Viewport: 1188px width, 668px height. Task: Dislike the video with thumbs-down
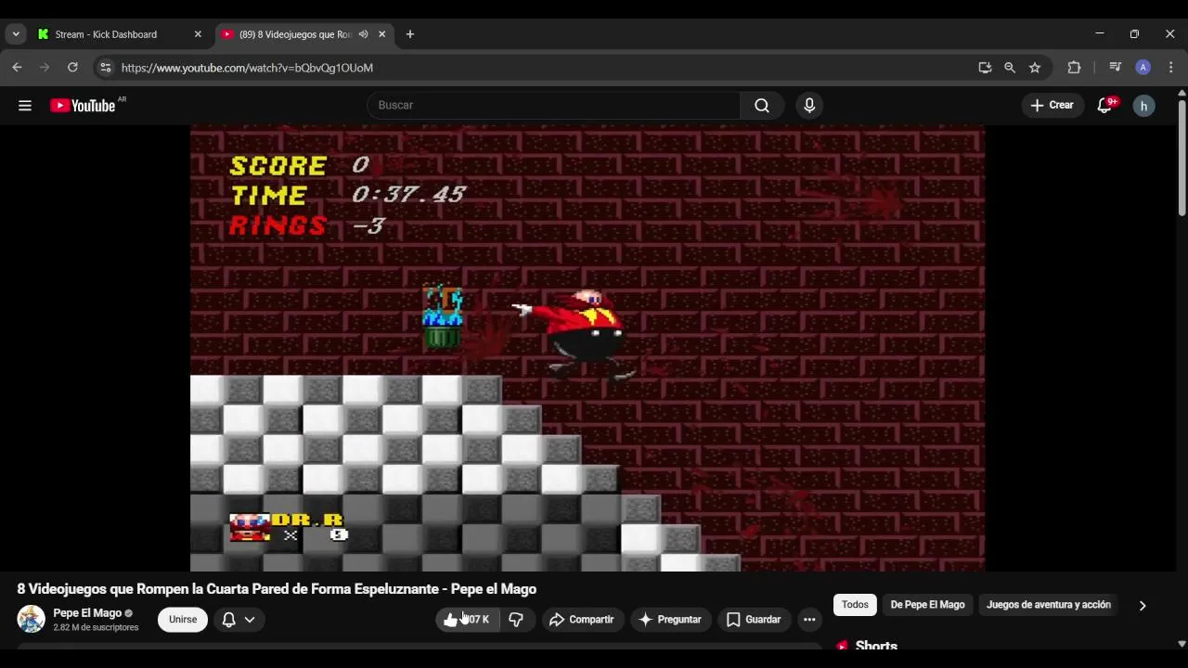click(x=517, y=620)
